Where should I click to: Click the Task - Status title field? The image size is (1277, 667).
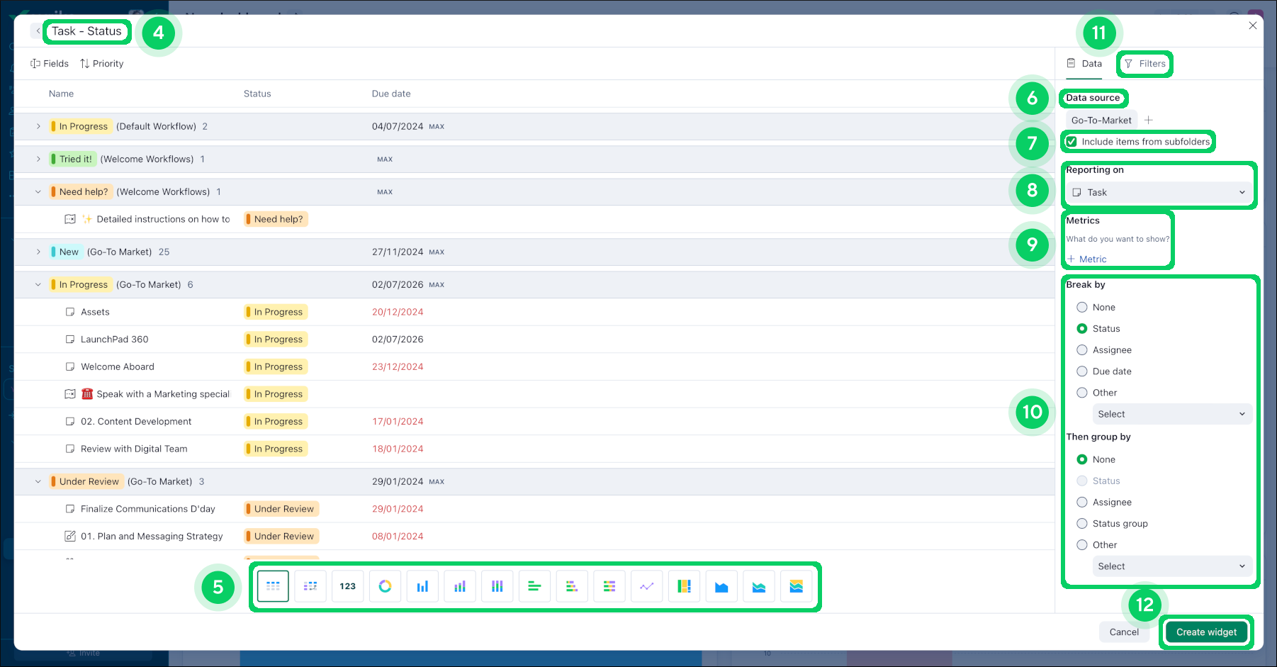tap(86, 31)
